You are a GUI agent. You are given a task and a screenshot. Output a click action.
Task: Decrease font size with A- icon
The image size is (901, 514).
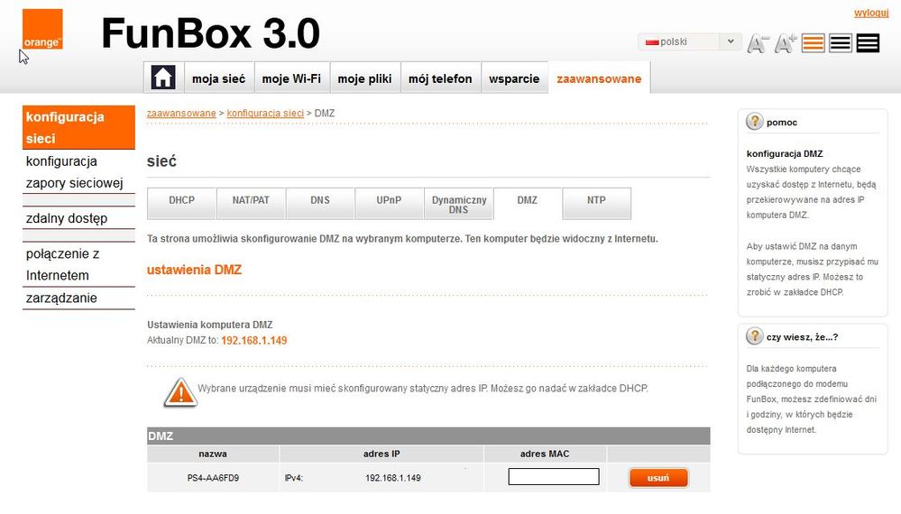coord(758,43)
